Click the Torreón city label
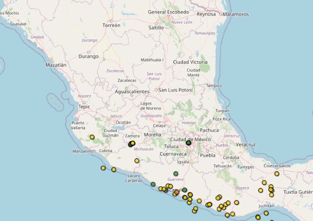Viewport: 313px width, 221px height. [x=111, y=25]
